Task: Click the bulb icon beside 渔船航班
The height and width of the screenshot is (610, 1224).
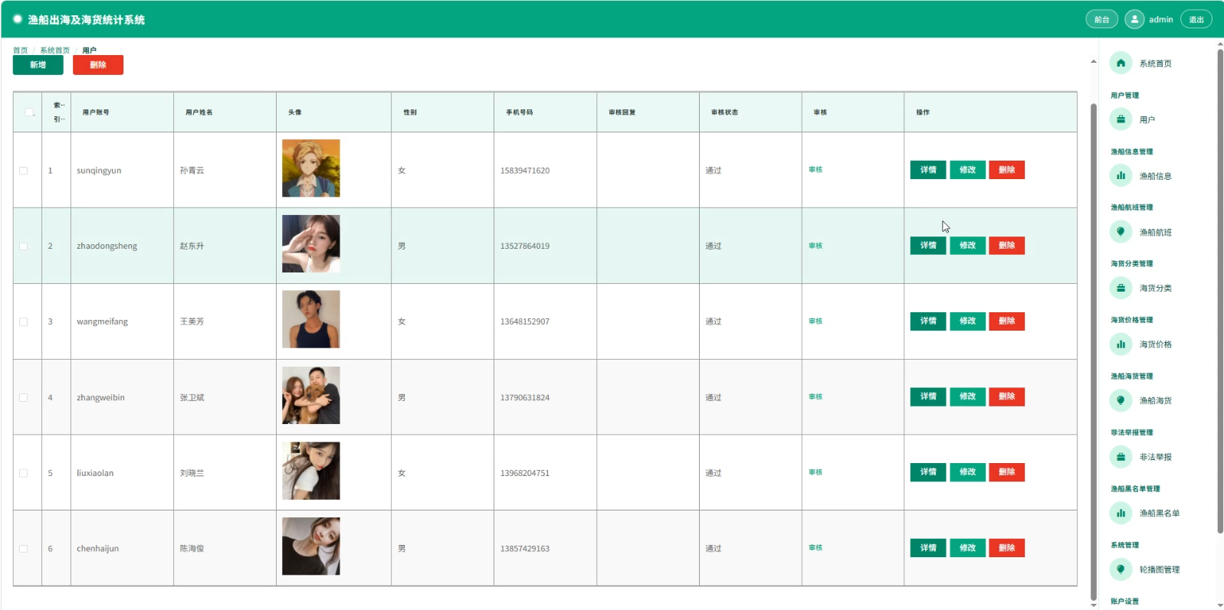Action: [1121, 232]
